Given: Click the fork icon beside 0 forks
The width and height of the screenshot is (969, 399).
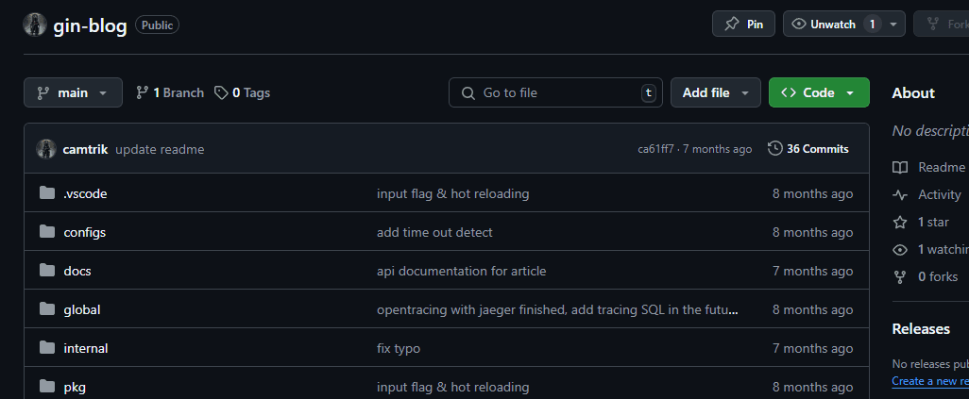Looking at the screenshot, I should 900,276.
